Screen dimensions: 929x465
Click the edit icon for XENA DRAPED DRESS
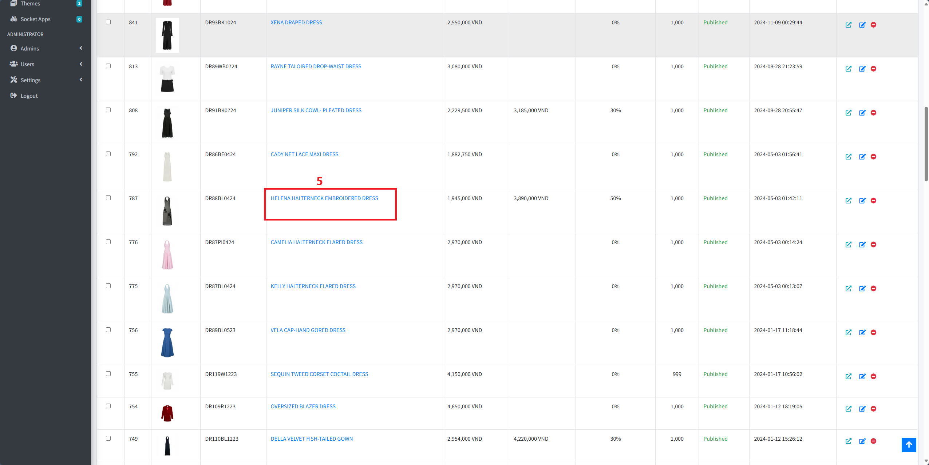[x=862, y=25]
